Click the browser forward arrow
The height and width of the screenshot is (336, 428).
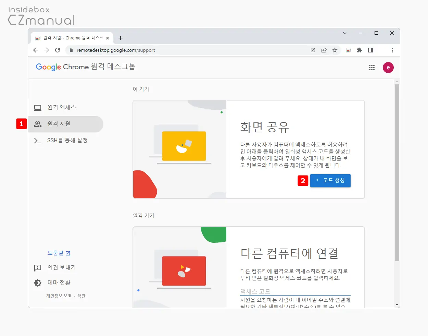(x=47, y=50)
